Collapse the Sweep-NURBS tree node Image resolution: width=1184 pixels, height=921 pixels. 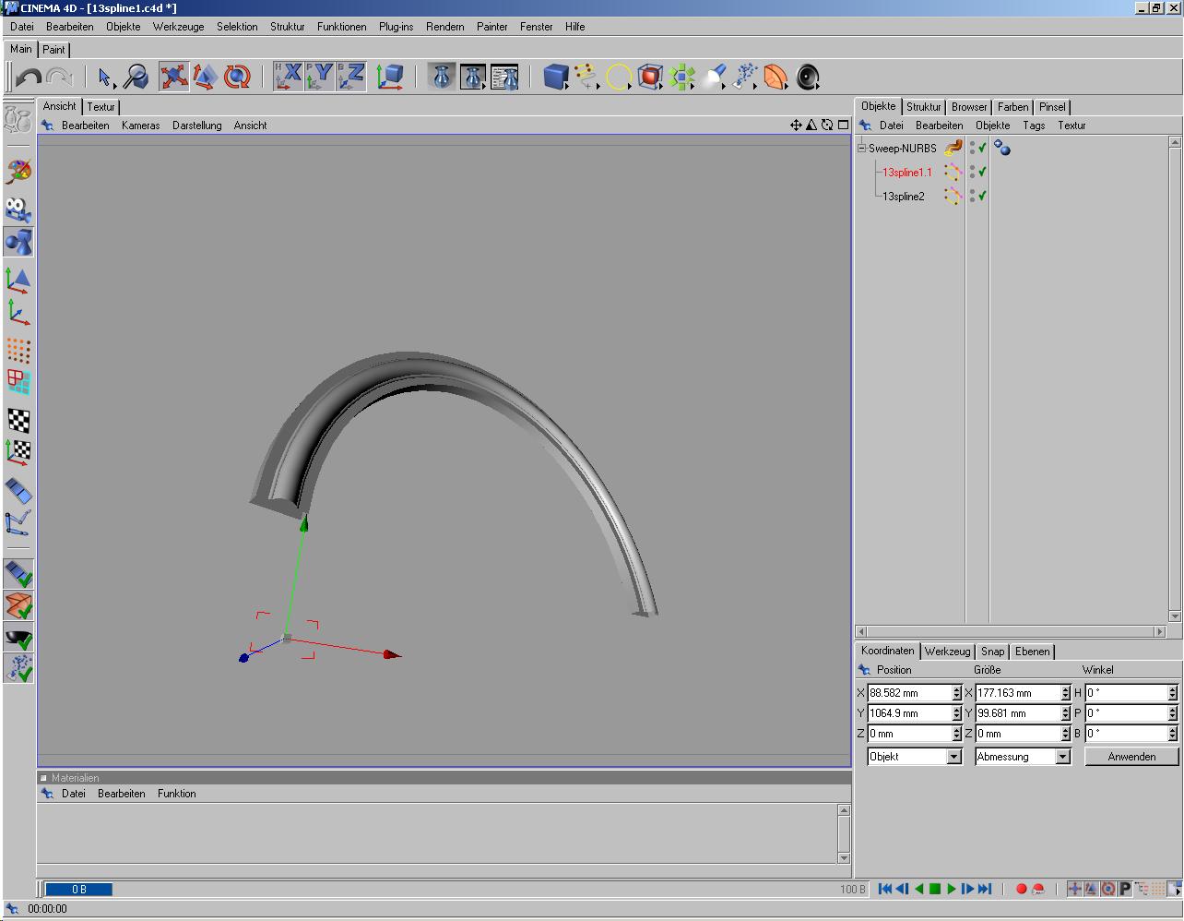pos(862,148)
